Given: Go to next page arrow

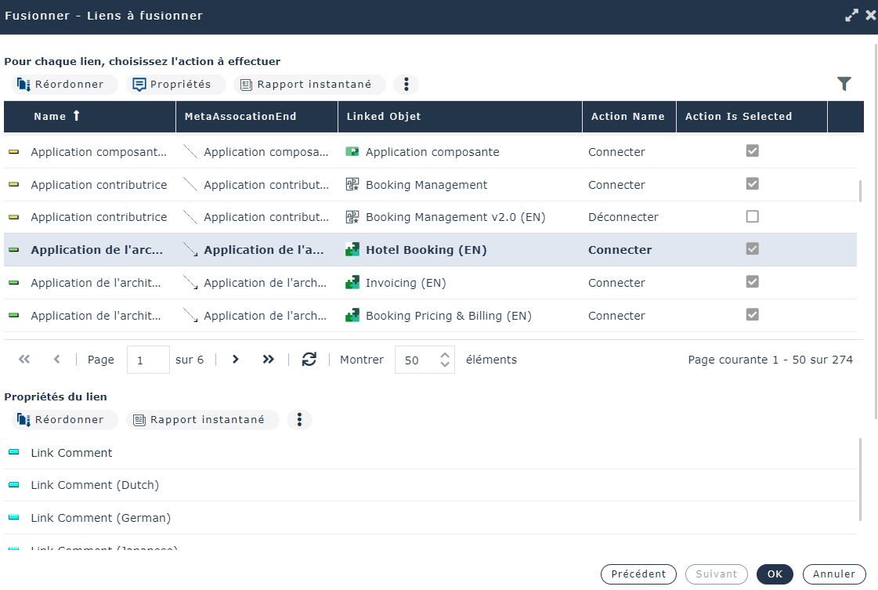Looking at the screenshot, I should (235, 360).
